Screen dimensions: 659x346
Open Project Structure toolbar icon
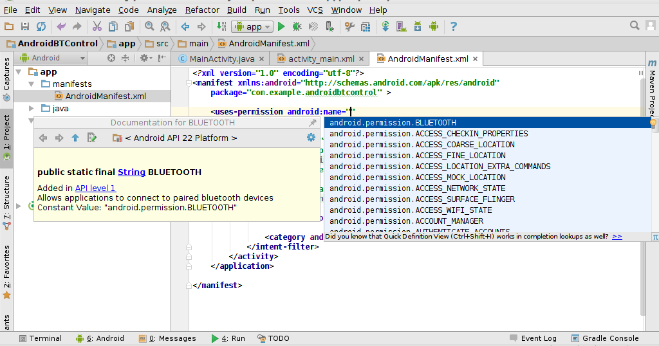click(x=366, y=27)
